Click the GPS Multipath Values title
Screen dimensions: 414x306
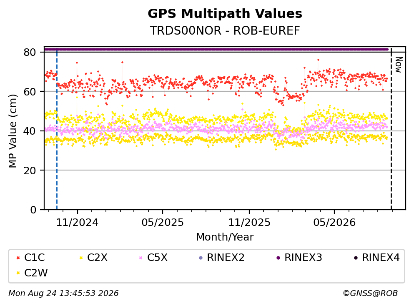pos(225,14)
